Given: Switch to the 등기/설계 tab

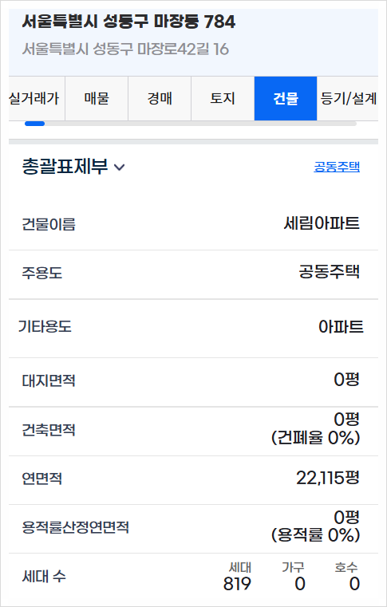Looking at the screenshot, I should coord(348,99).
